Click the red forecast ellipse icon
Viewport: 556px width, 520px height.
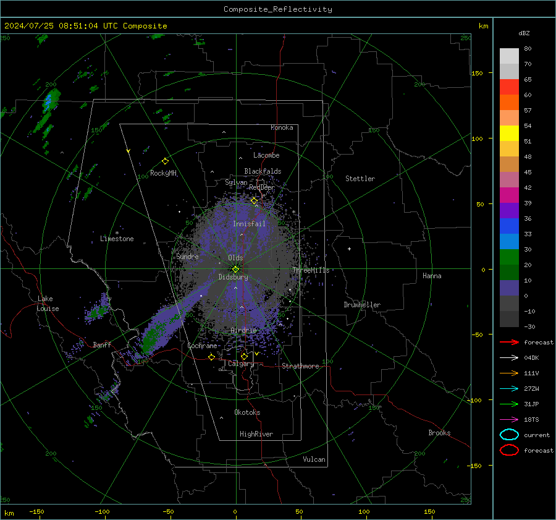pos(509,450)
